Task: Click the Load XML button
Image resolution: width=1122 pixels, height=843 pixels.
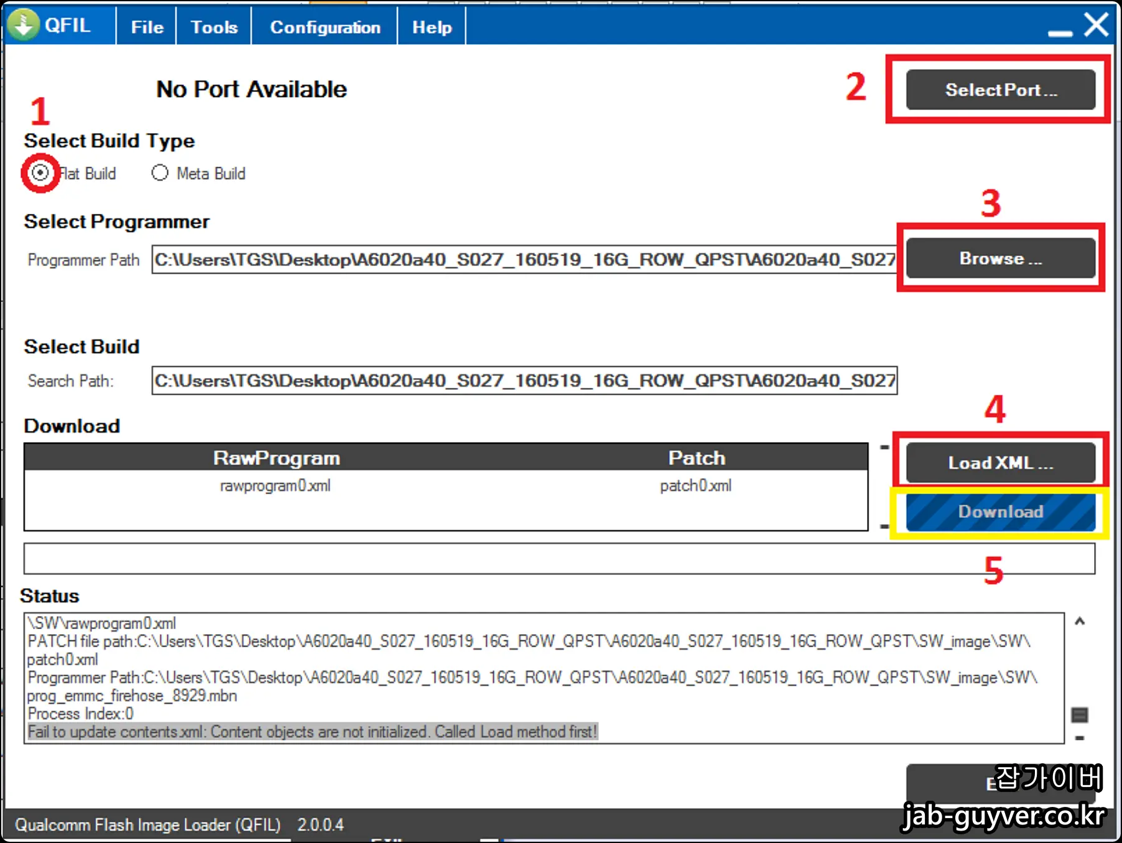Action: [1000, 463]
